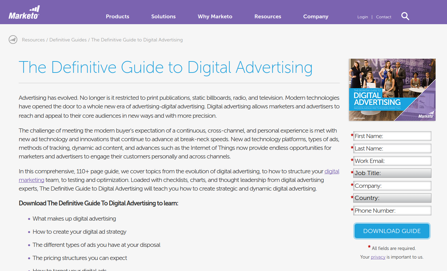This screenshot has width=447, height=271.
Task: Go to Resources breadcrumb link
Action: click(33, 40)
